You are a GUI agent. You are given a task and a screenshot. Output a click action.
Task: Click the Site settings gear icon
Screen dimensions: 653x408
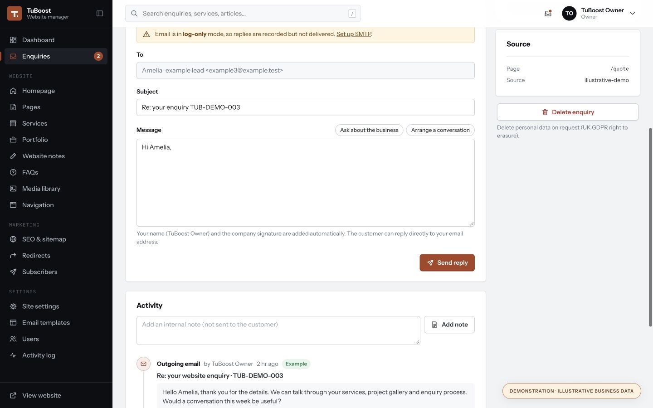coord(13,306)
